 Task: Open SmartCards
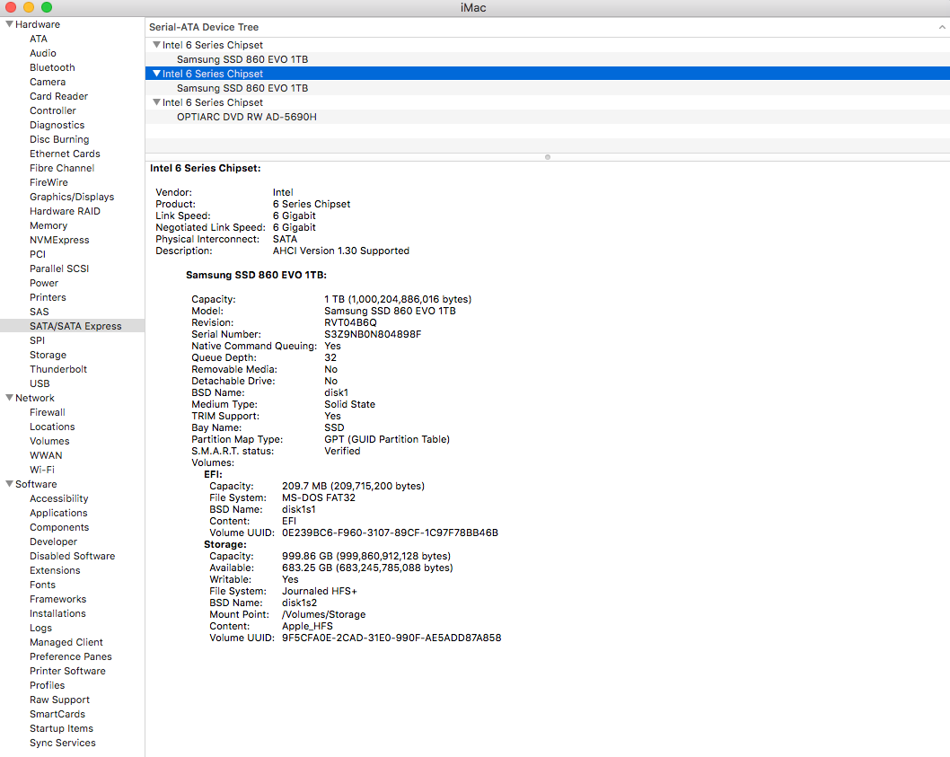pos(57,714)
